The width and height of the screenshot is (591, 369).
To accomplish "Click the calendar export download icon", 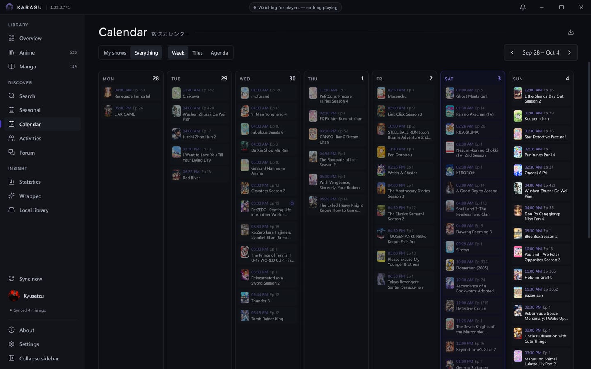I will (570, 32).
